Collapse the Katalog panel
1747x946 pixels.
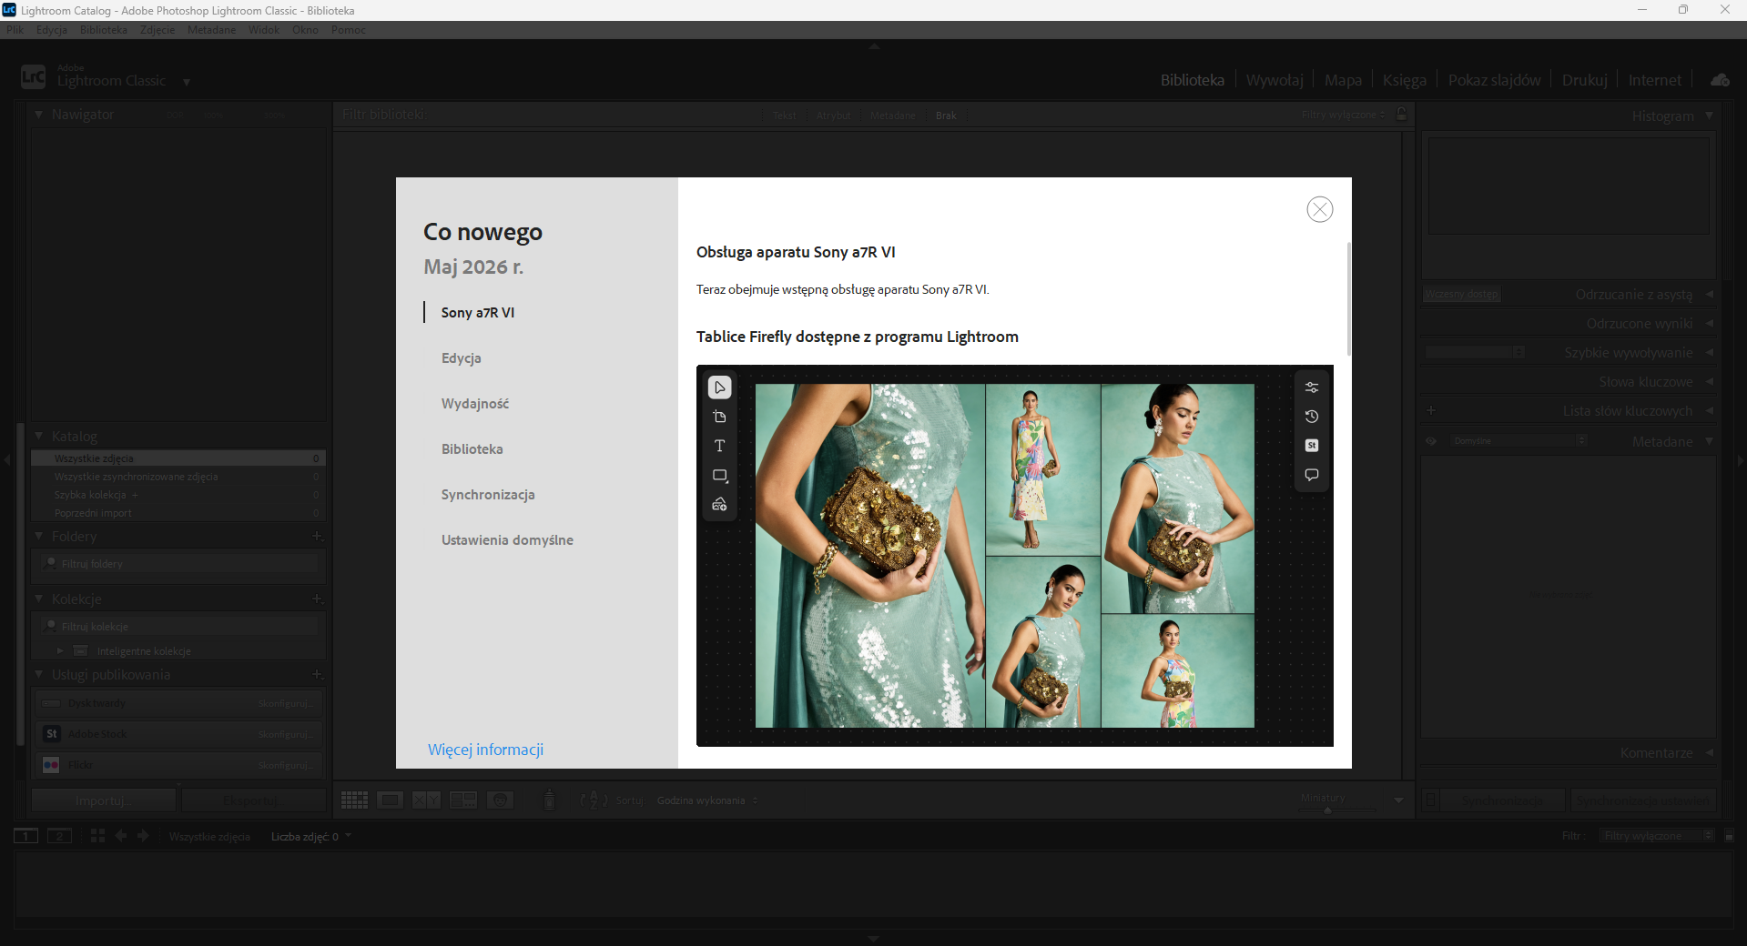[x=39, y=437]
